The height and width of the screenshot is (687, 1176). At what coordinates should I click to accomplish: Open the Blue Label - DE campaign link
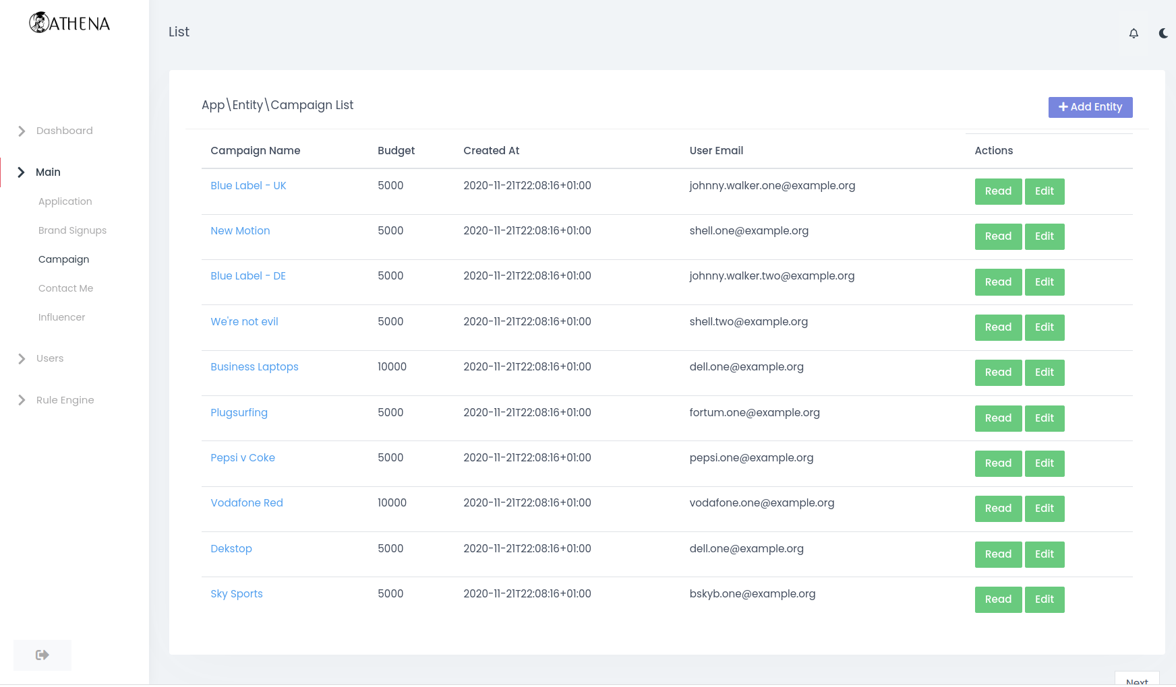tap(248, 276)
